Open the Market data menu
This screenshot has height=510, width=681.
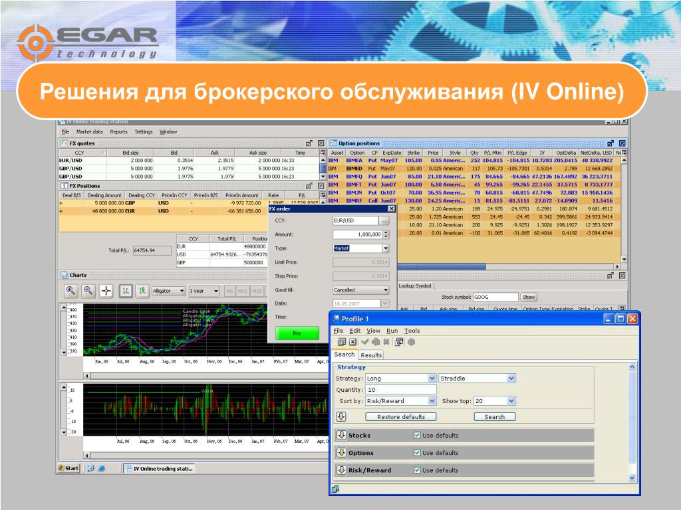click(x=90, y=131)
